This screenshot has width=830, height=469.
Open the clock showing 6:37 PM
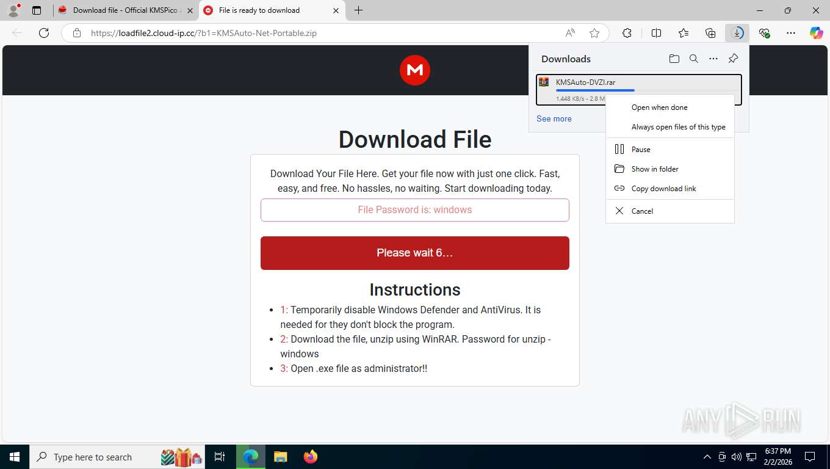pos(778,457)
